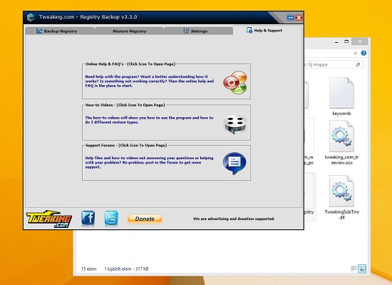
Task: Switch to the Restore Registry tab
Action: [x=129, y=31]
